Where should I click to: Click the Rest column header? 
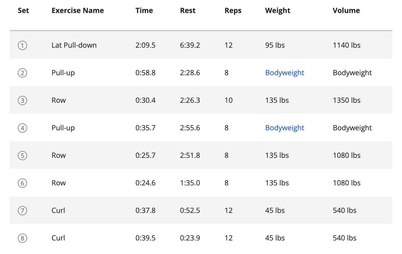[x=188, y=11]
